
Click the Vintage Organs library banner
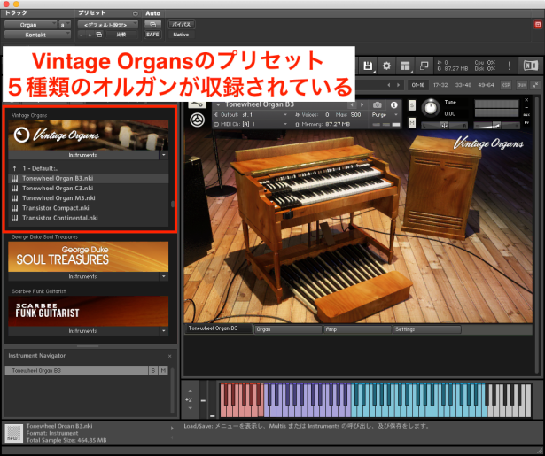(89, 135)
